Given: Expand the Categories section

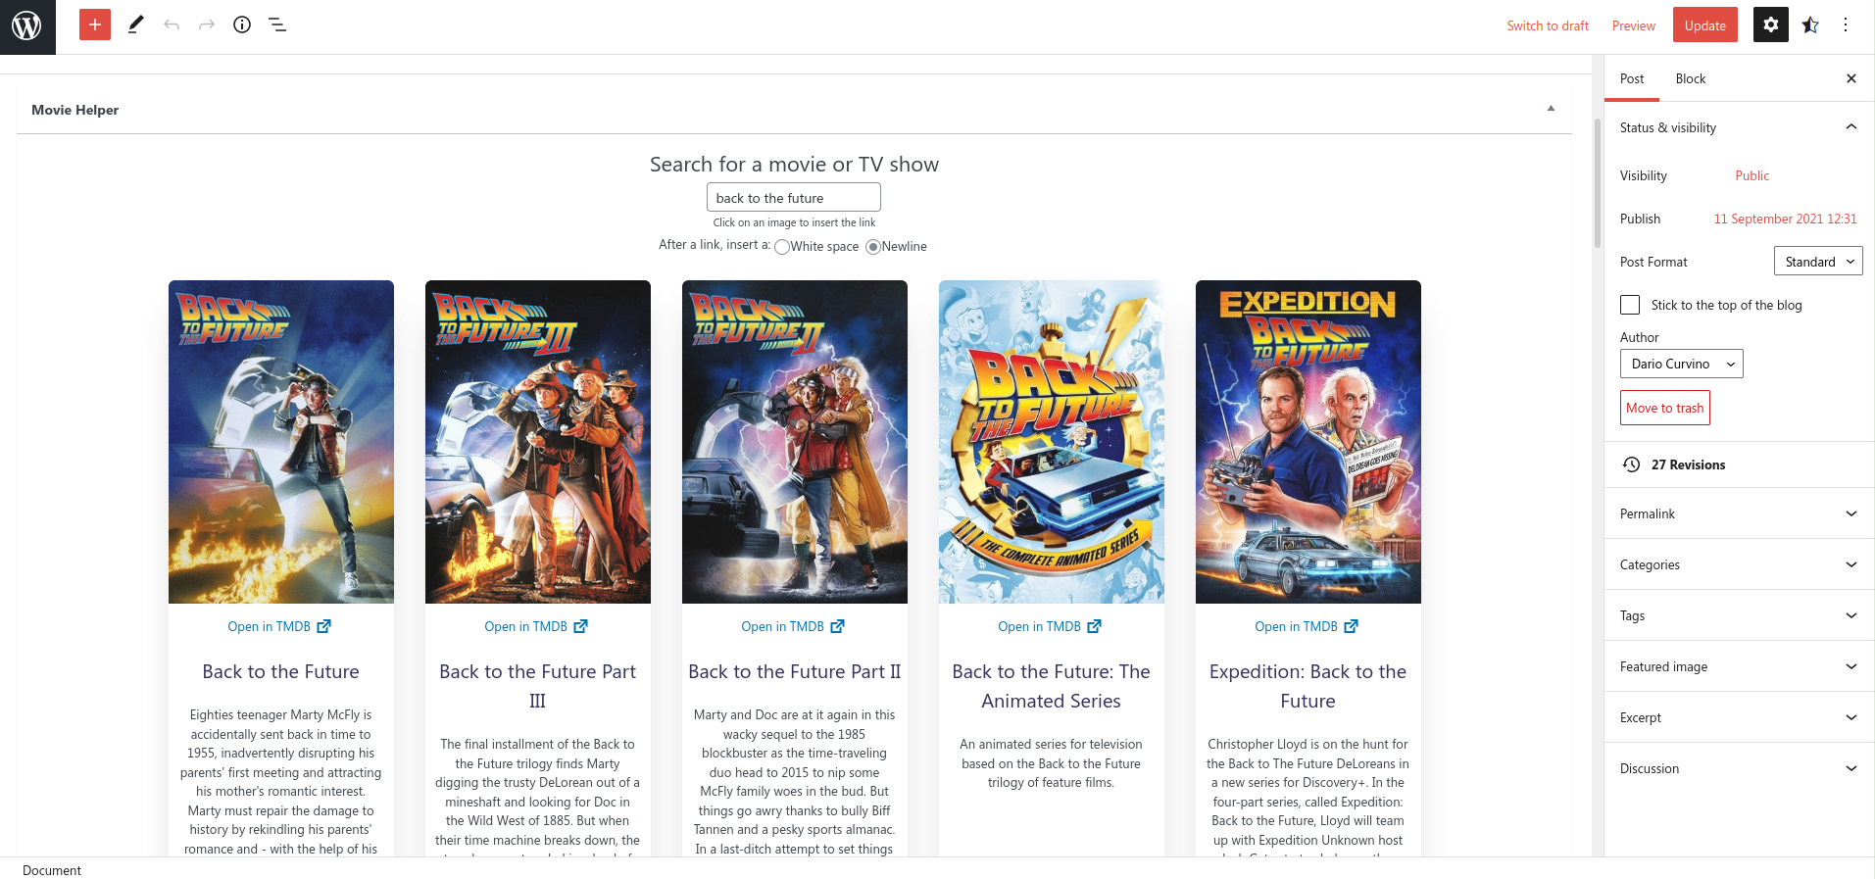Looking at the screenshot, I should (x=1740, y=564).
